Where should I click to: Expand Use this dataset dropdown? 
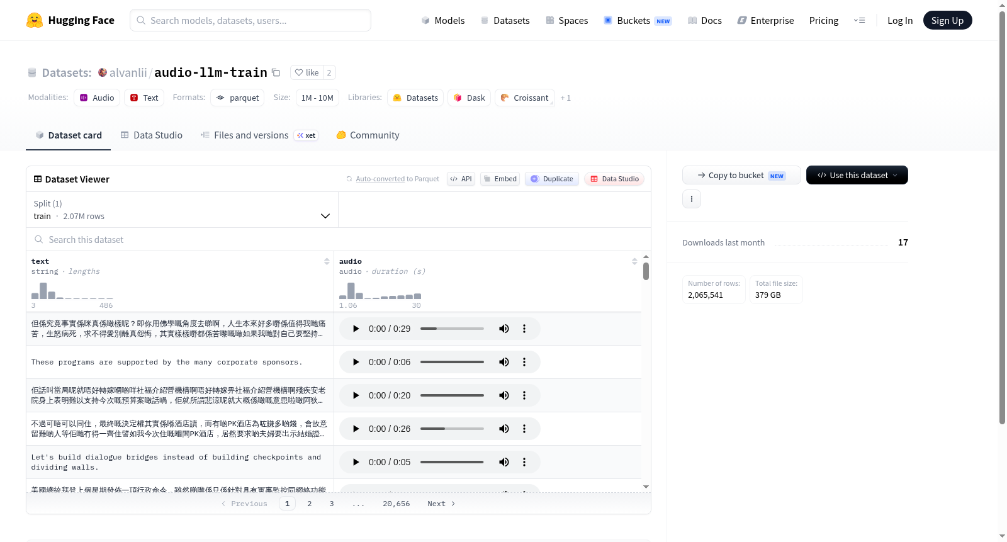(x=857, y=175)
